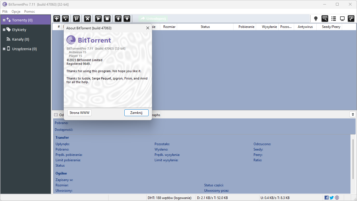
Task: Select Torrenty (0) in the sidebar
Action: [x=25, y=20]
